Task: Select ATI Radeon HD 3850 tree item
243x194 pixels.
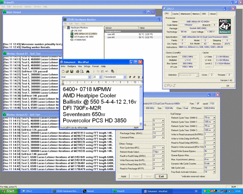Action: click(84, 37)
